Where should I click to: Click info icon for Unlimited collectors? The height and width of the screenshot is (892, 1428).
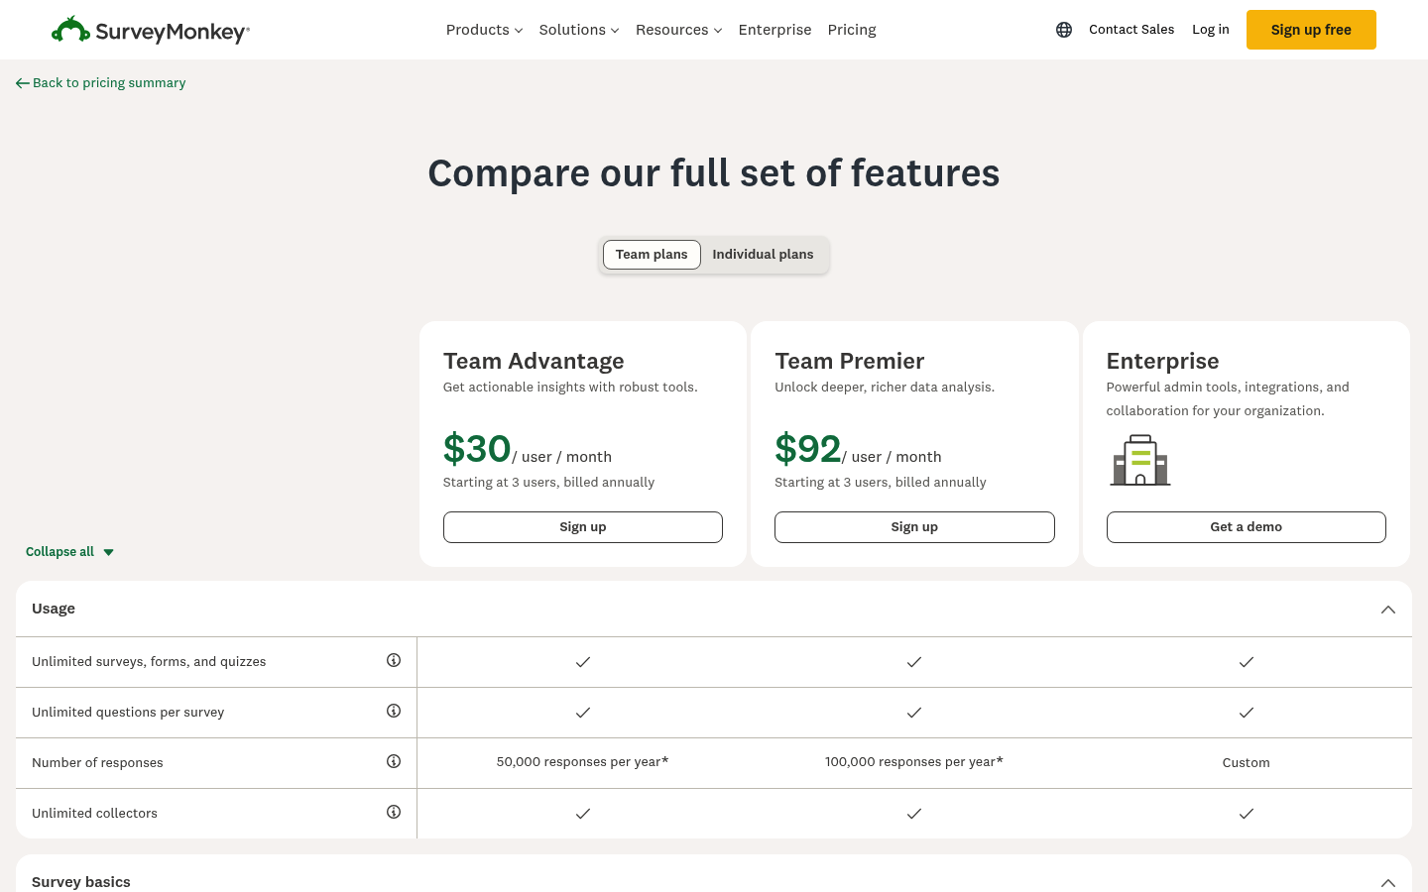point(394,812)
